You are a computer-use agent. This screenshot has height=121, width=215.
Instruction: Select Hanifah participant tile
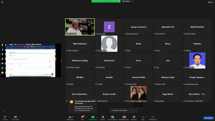tap(109, 77)
